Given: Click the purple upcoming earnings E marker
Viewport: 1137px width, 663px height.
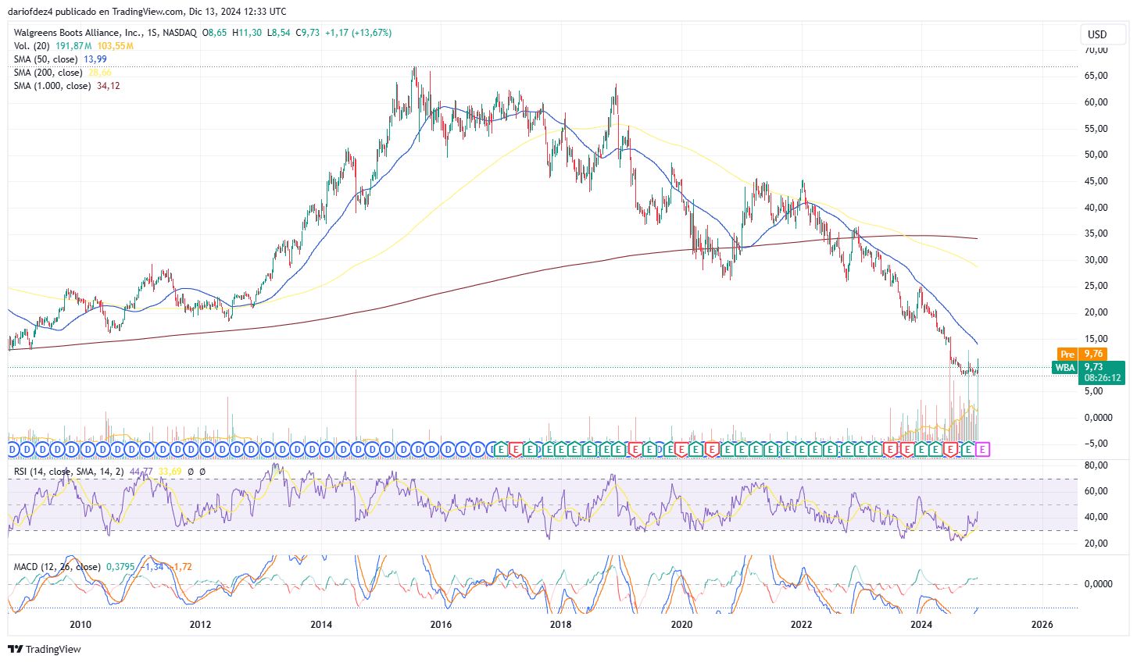Looking at the screenshot, I should click(x=982, y=449).
